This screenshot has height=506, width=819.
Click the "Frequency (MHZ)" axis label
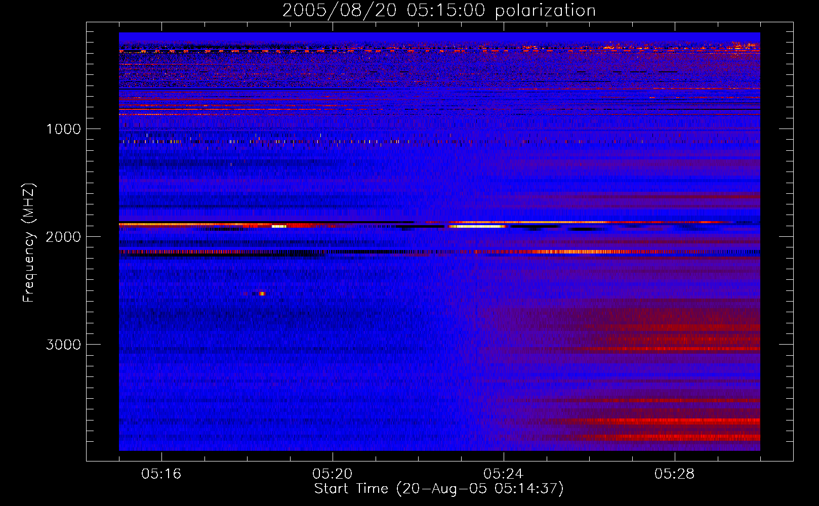pos(29,243)
